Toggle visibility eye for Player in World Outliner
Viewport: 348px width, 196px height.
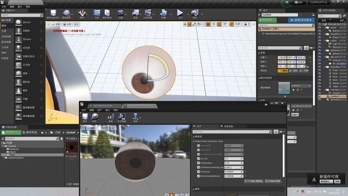point(320,38)
